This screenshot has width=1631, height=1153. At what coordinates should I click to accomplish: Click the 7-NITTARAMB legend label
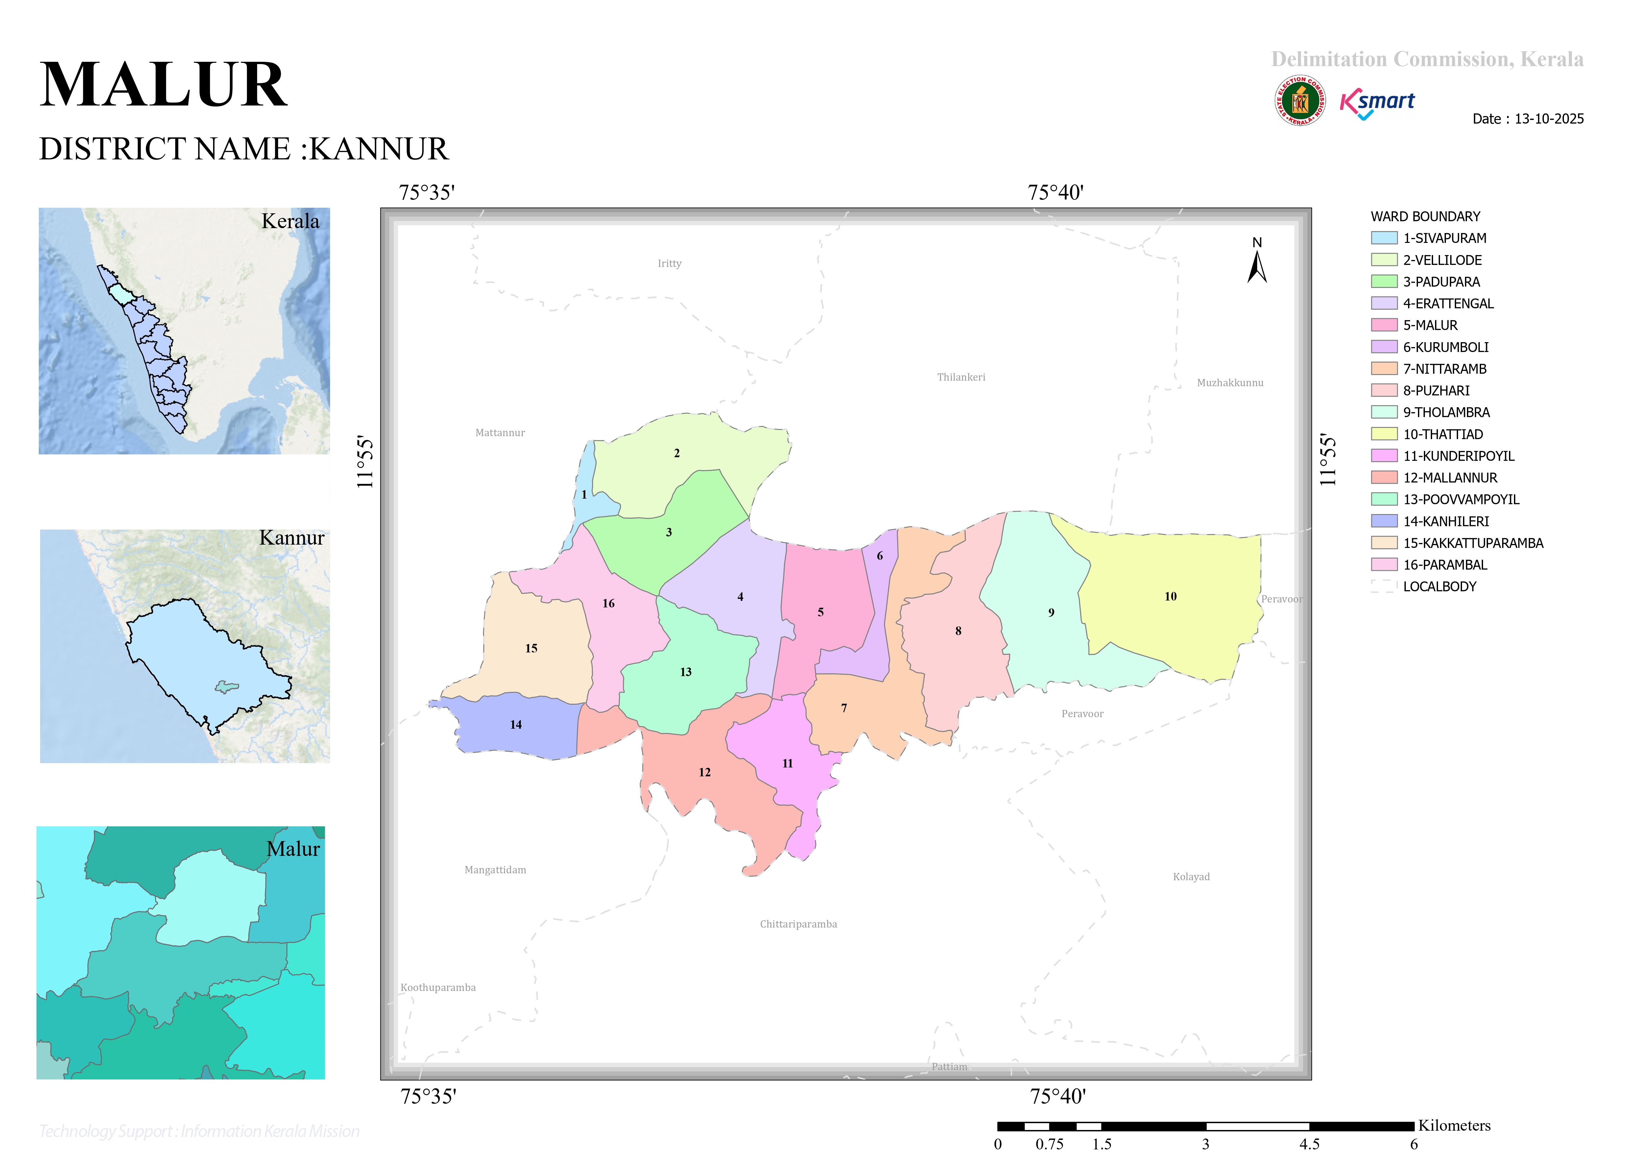point(1445,369)
